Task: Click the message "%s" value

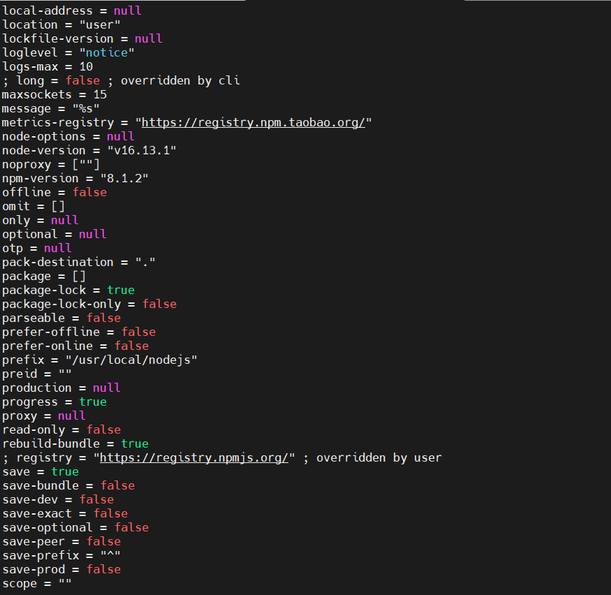Action: point(85,108)
